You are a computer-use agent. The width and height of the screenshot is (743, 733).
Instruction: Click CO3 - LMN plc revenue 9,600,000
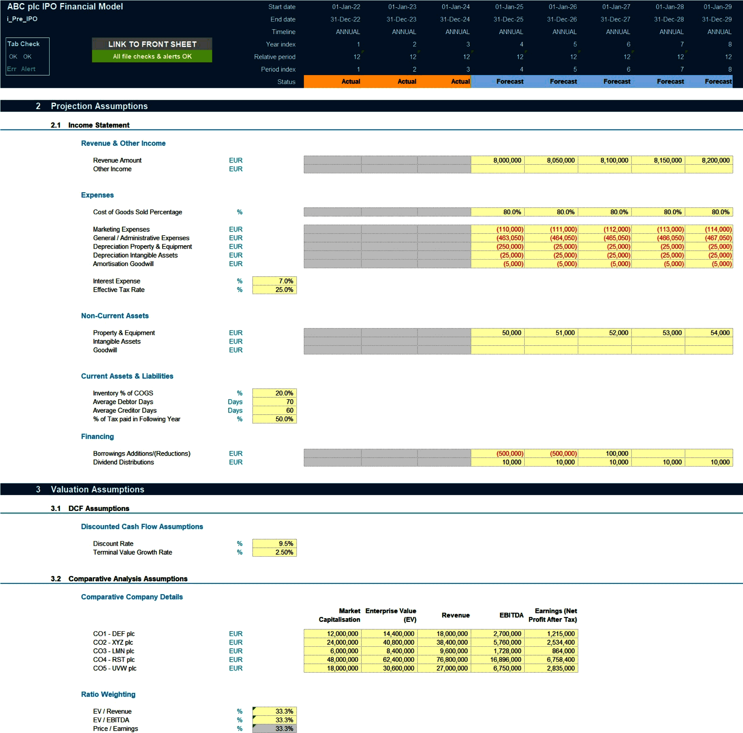coord(444,651)
